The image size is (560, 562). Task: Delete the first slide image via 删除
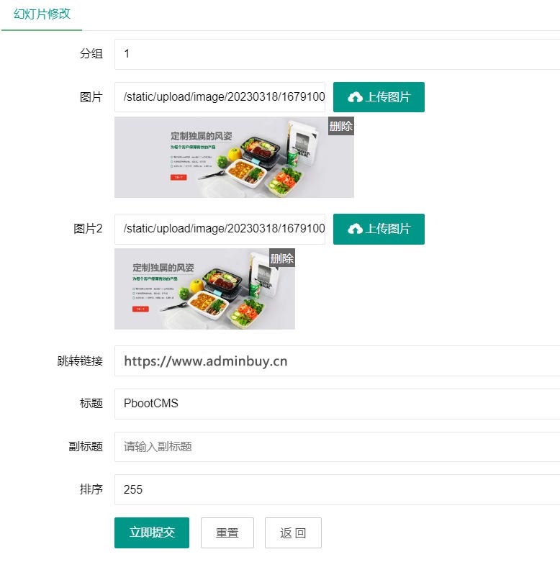point(340,126)
